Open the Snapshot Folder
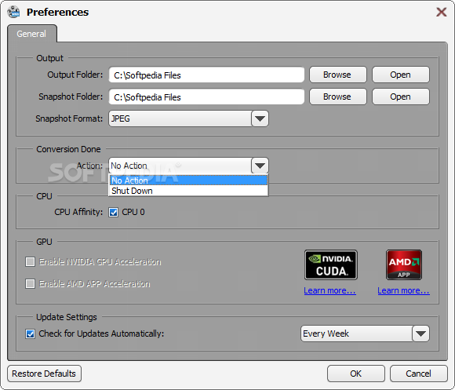The width and height of the screenshot is (455, 390). point(401,97)
